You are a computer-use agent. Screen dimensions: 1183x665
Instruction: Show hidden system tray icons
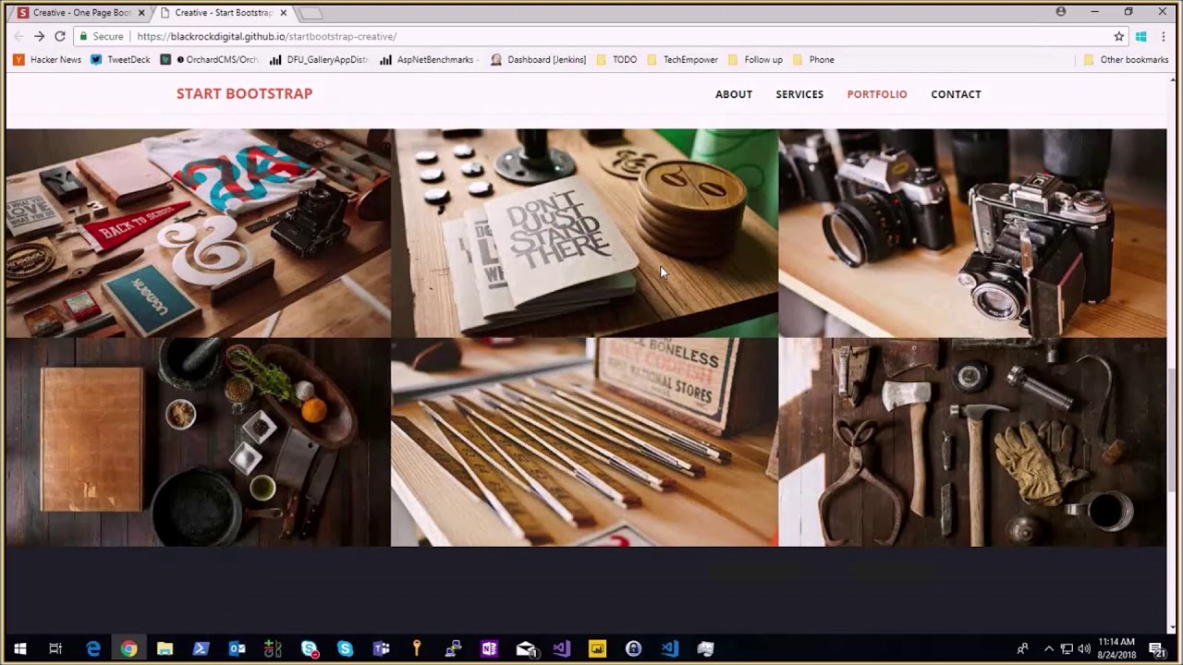(x=1048, y=648)
